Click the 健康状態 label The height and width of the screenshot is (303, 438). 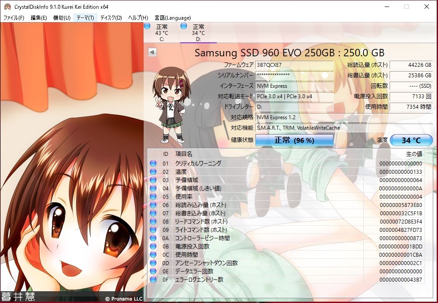click(242, 140)
